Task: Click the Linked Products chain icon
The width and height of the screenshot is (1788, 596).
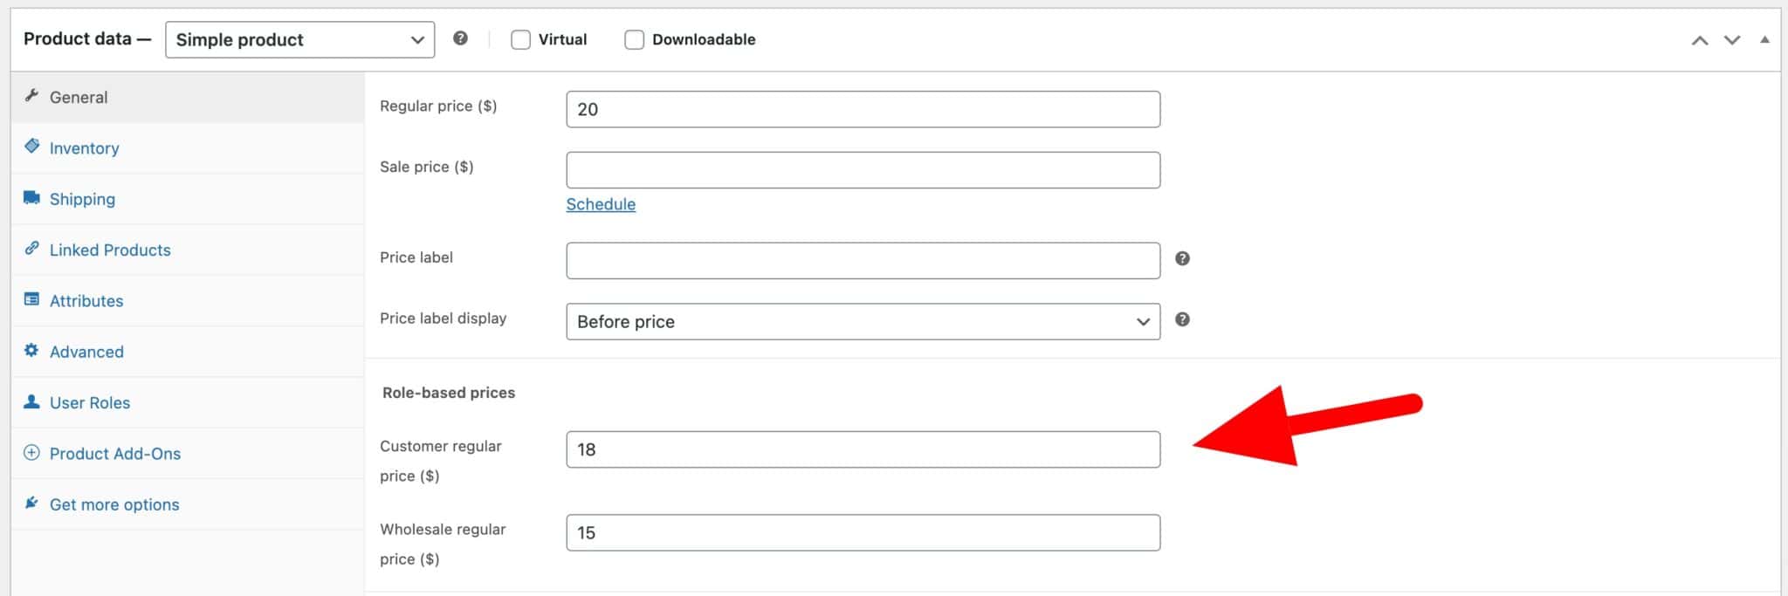Action: [31, 249]
